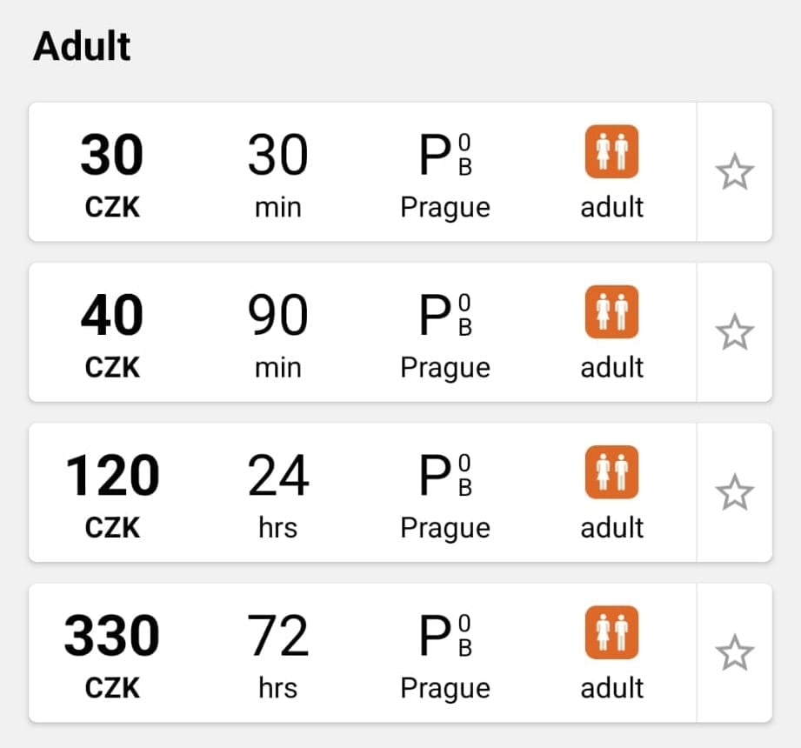Mark the 330 CZK ticket as favorite
The width and height of the screenshot is (801, 748).
(735, 653)
